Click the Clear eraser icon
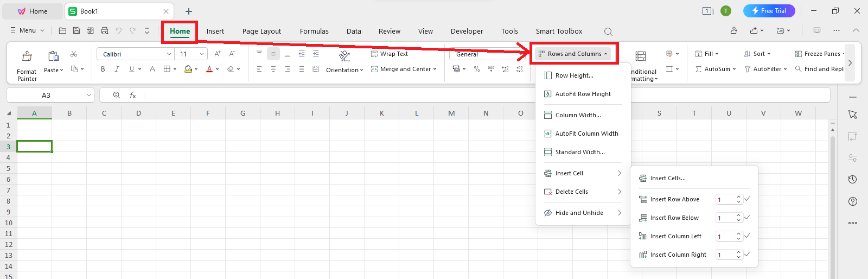The width and height of the screenshot is (868, 279). click(231, 69)
